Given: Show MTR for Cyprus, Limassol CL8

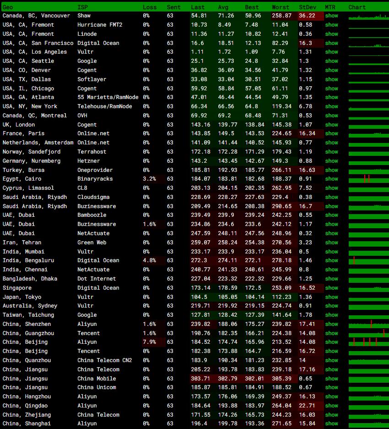Looking at the screenshot, I should tap(331, 188).
